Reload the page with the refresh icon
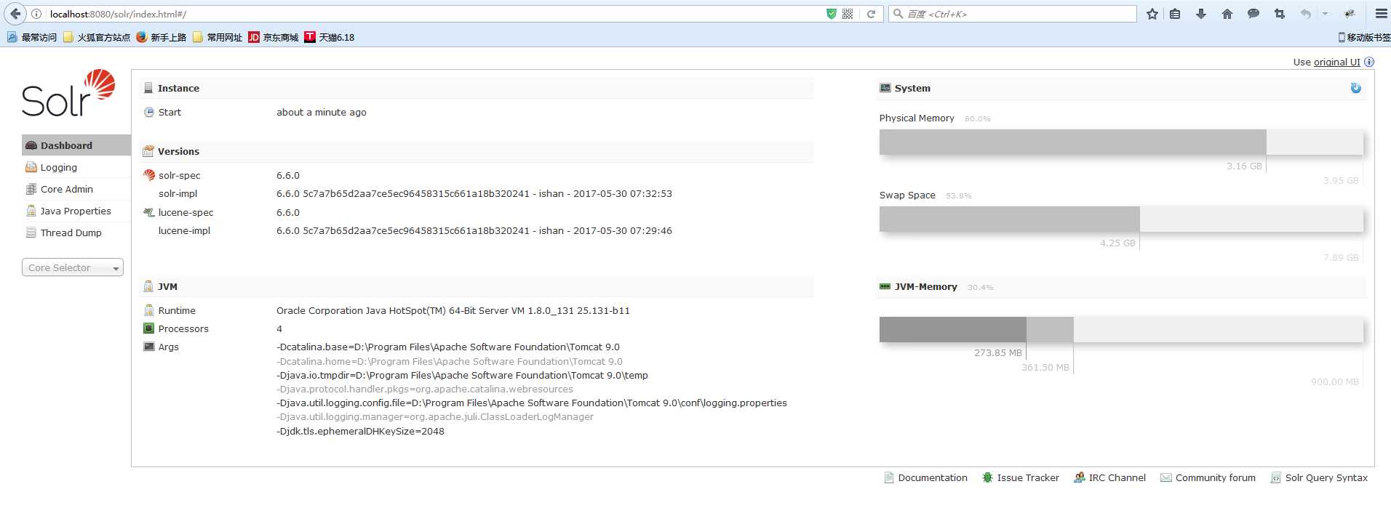The height and width of the screenshot is (529, 1391). coord(871,14)
